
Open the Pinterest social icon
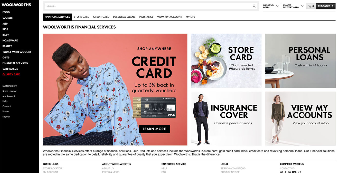click(x=289, y=172)
